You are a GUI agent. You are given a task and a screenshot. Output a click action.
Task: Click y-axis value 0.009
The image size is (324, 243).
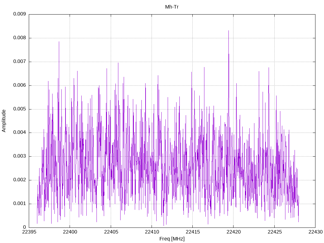point(20,14)
